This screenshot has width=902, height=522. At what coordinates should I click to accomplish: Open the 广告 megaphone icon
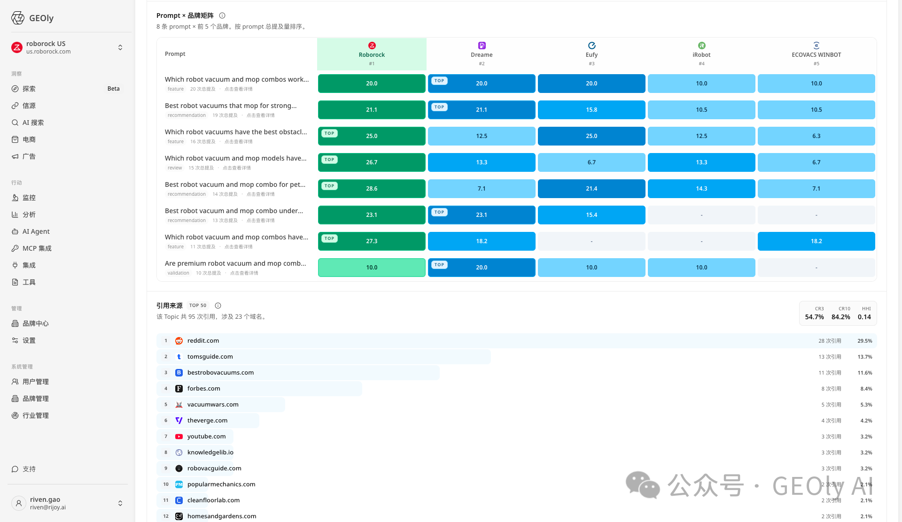point(15,156)
